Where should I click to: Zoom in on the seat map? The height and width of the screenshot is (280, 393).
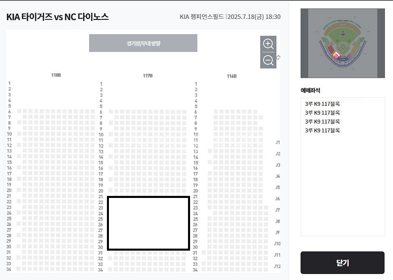[x=268, y=44]
